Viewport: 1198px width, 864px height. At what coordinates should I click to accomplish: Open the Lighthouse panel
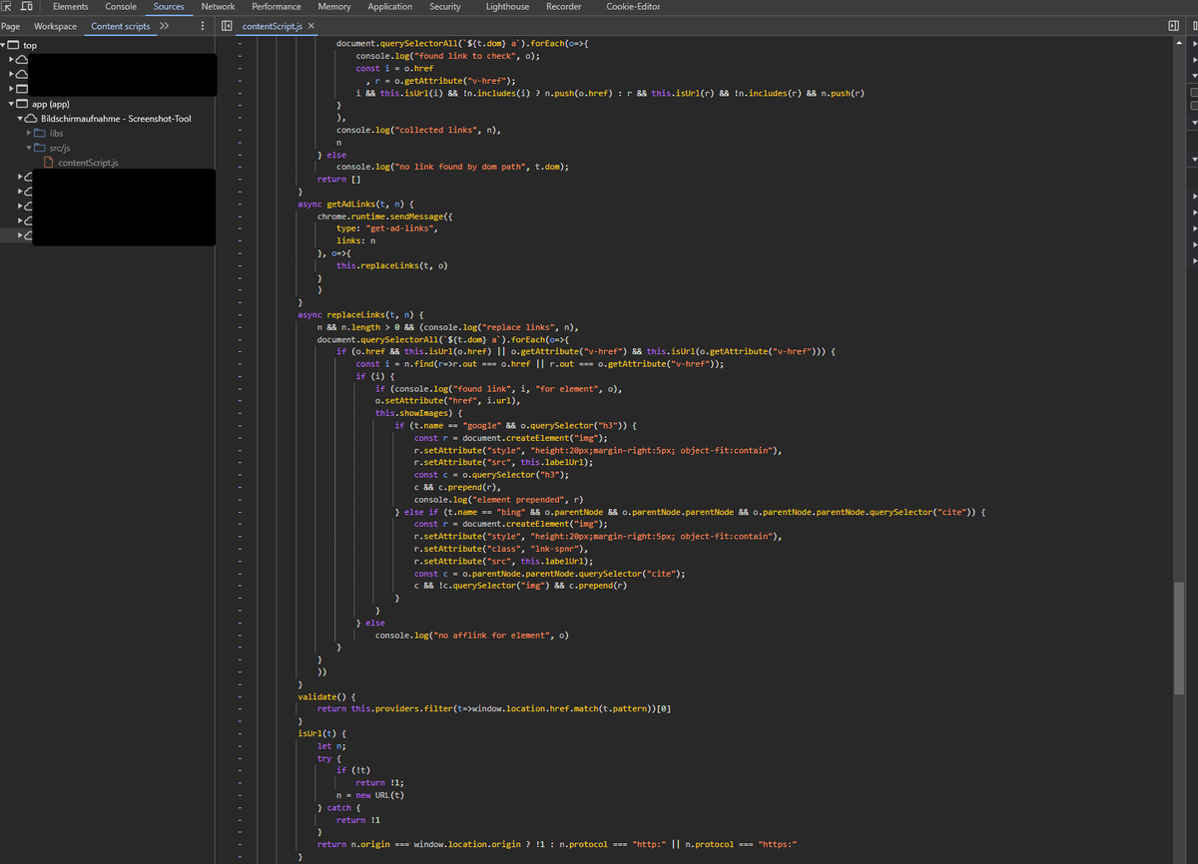pyautogui.click(x=508, y=7)
